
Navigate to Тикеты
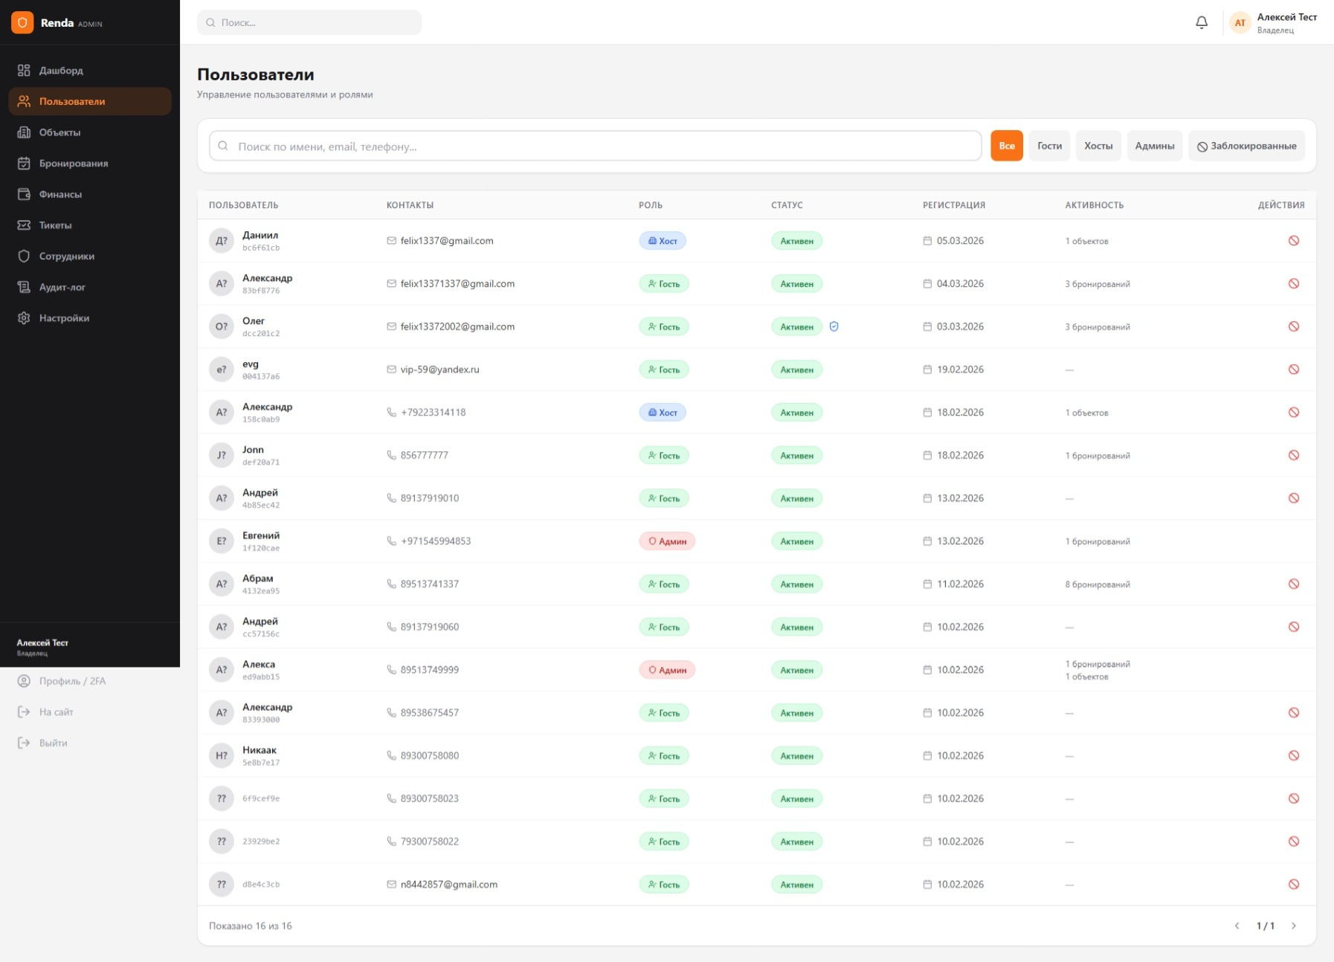(89, 225)
